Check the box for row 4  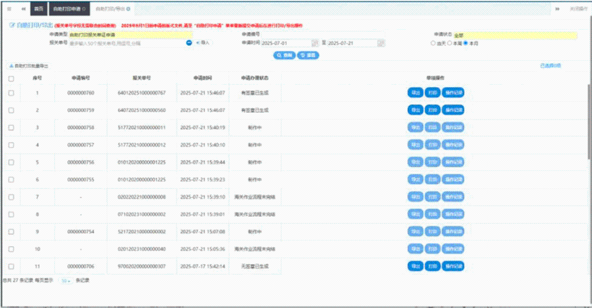coord(11,145)
